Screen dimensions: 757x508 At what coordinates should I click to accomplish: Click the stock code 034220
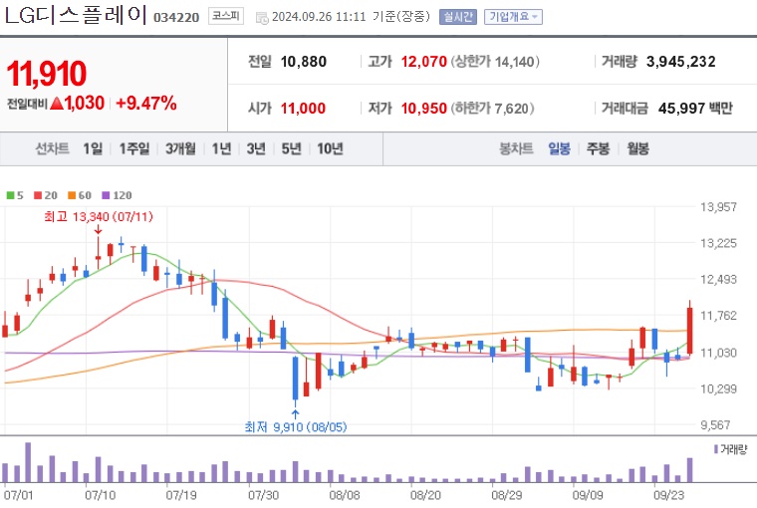pos(176,17)
